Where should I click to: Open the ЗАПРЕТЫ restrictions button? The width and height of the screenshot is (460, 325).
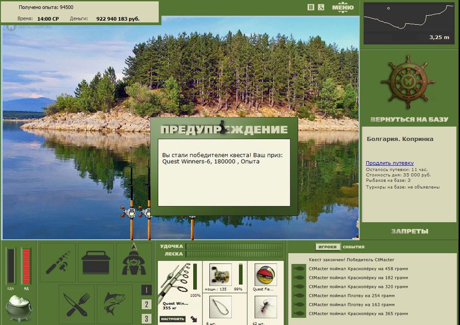(409, 231)
